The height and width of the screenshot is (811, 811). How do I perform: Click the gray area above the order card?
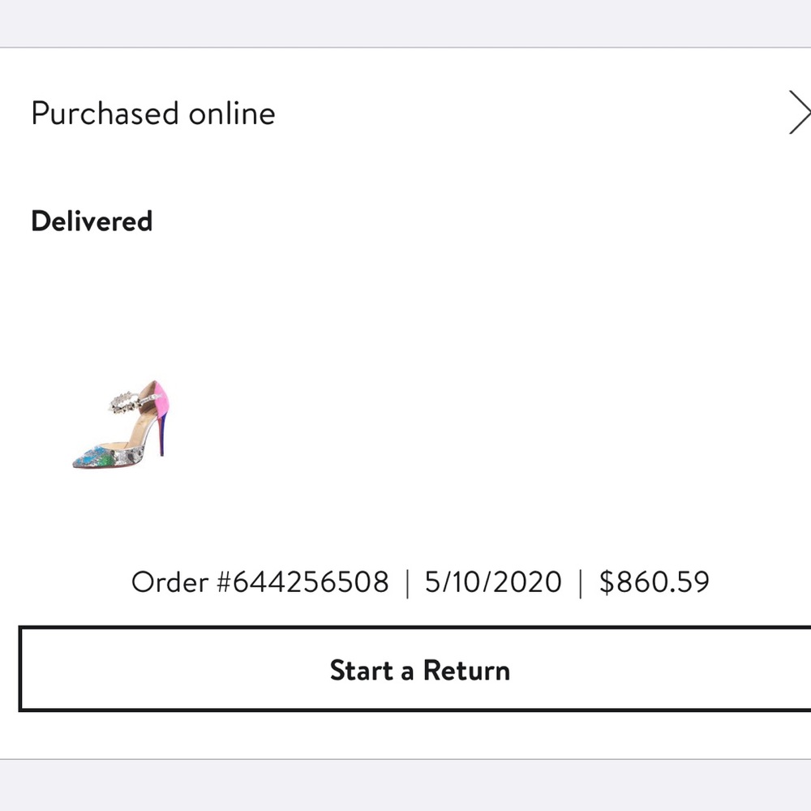(x=405, y=23)
